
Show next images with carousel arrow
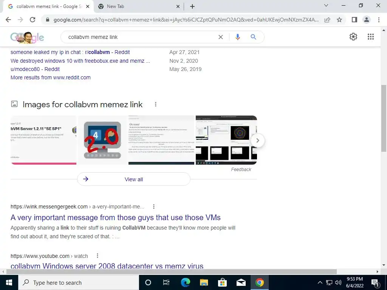258,140
